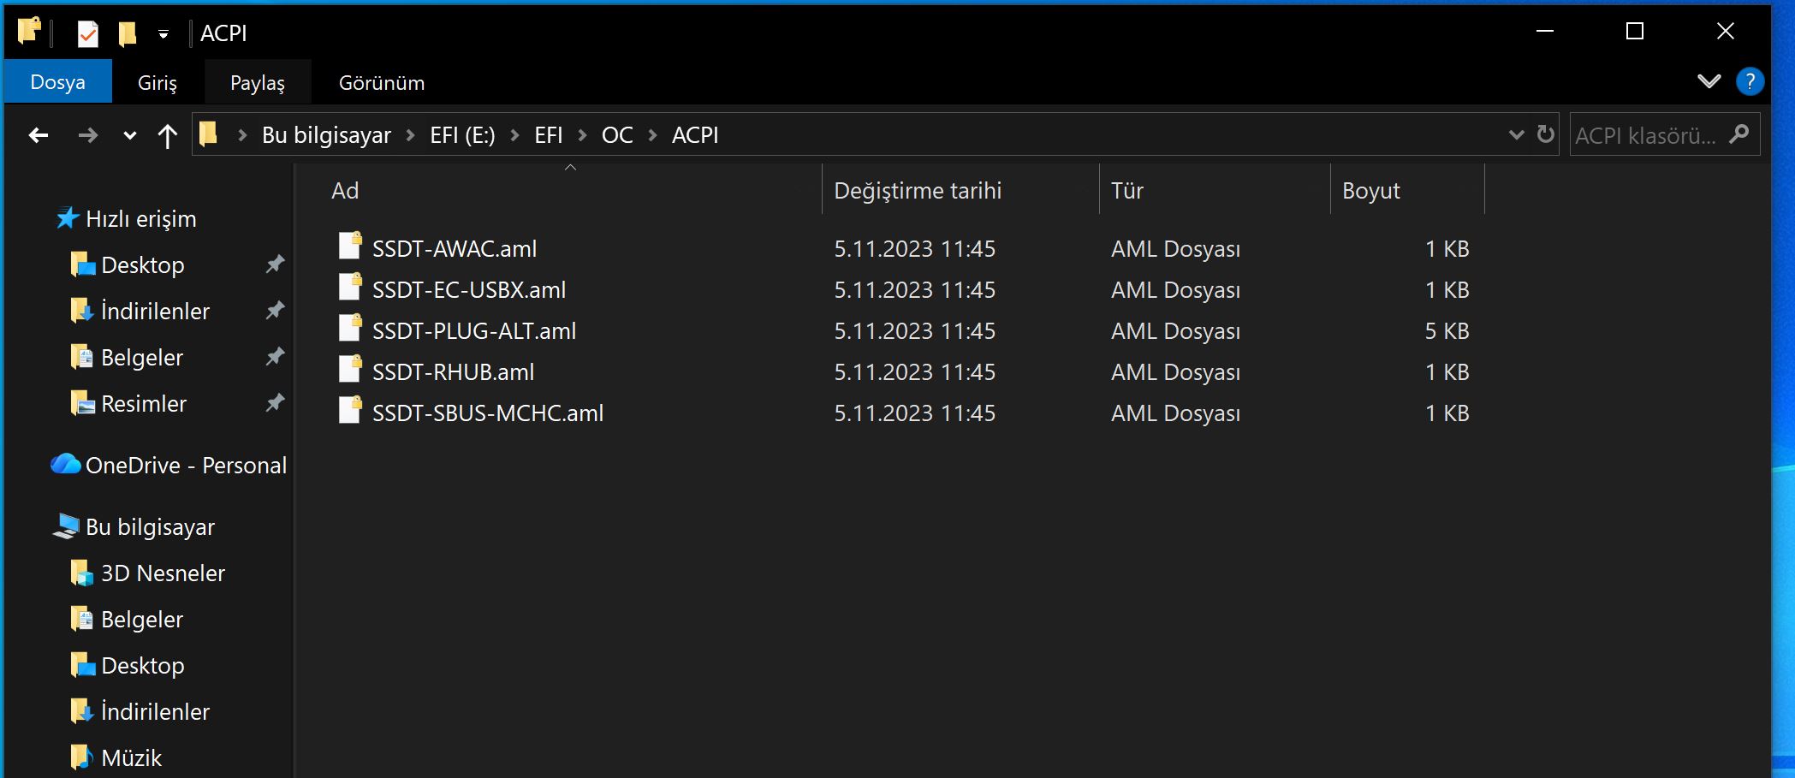Open the recent locations dropdown
Image resolution: width=1795 pixels, height=778 pixels.
[129, 135]
